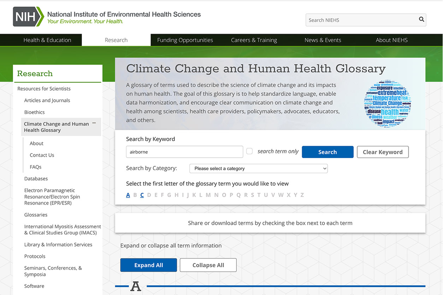Select letter A in glossary index
The width and height of the screenshot is (443, 295).
[x=128, y=195]
